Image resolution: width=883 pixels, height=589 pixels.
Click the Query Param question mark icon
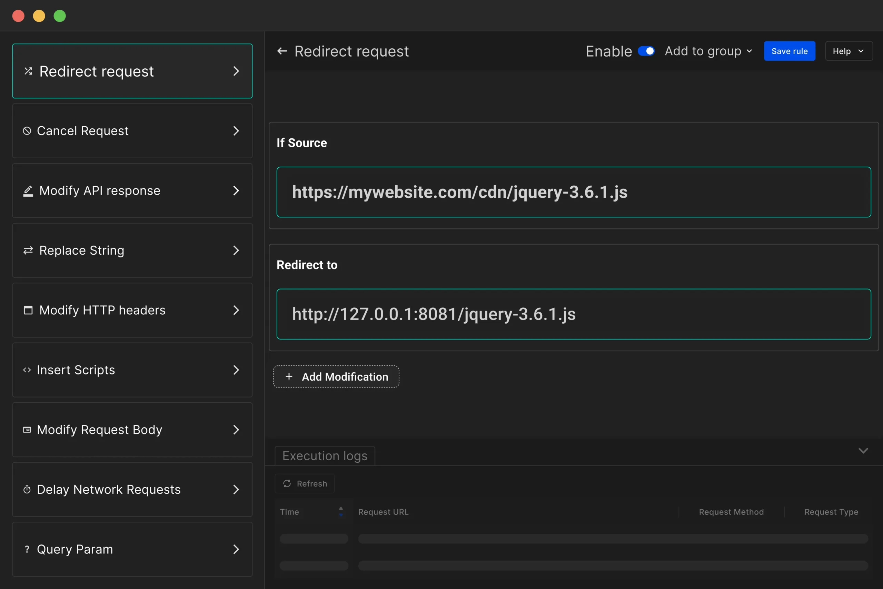[27, 549]
